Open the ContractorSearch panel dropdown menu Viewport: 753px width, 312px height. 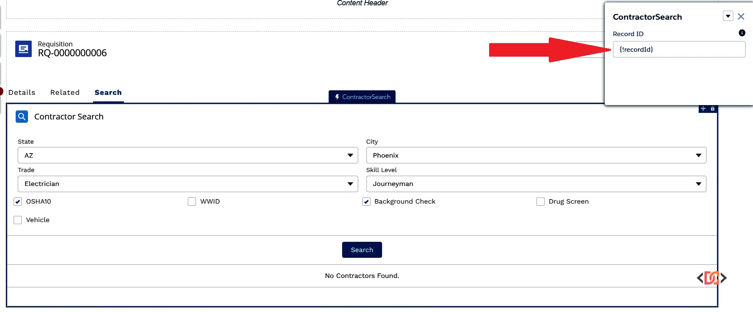pyautogui.click(x=728, y=16)
